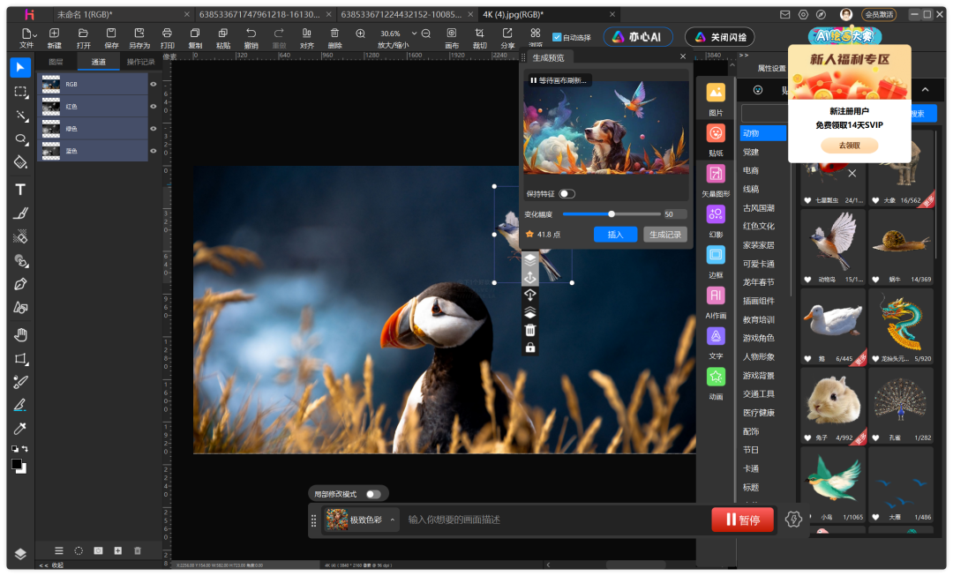Enable the 局部修改模式 toggle

point(373,494)
